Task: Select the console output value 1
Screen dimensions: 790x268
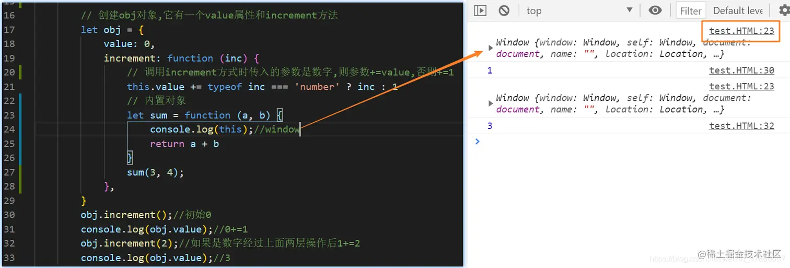Action: click(x=490, y=71)
